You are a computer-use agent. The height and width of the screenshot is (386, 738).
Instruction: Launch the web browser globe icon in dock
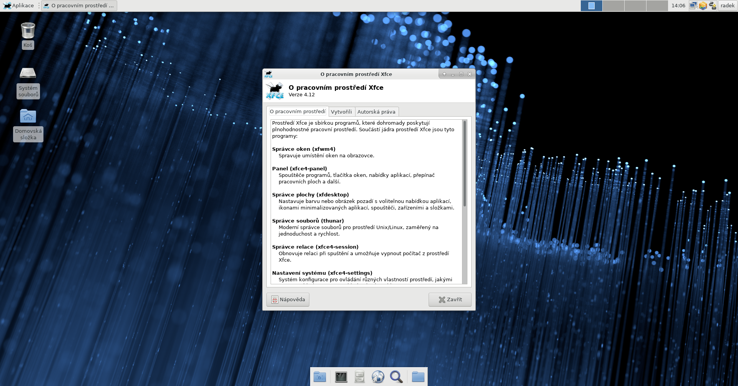[x=378, y=377]
